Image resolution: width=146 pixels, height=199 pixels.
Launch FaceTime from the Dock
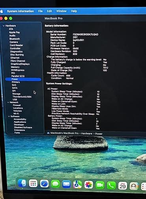100,185
